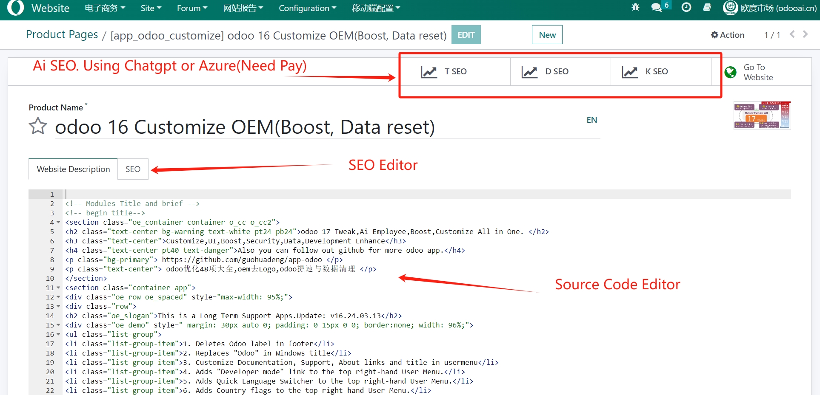Click the conversations badge count 6

pos(666,5)
